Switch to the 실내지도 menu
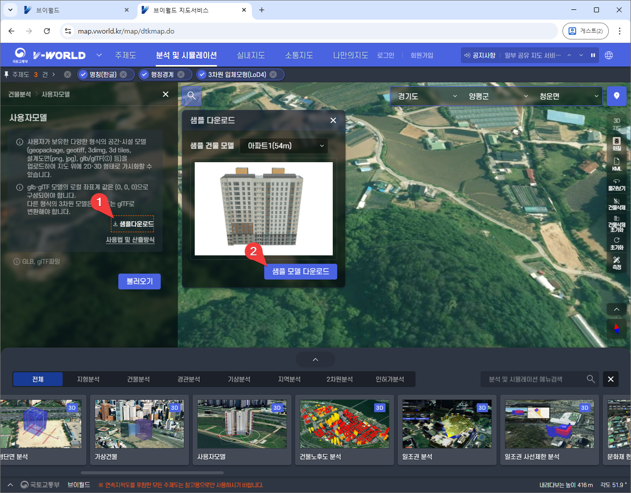This screenshot has width=631, height=493. coord(250,55)
